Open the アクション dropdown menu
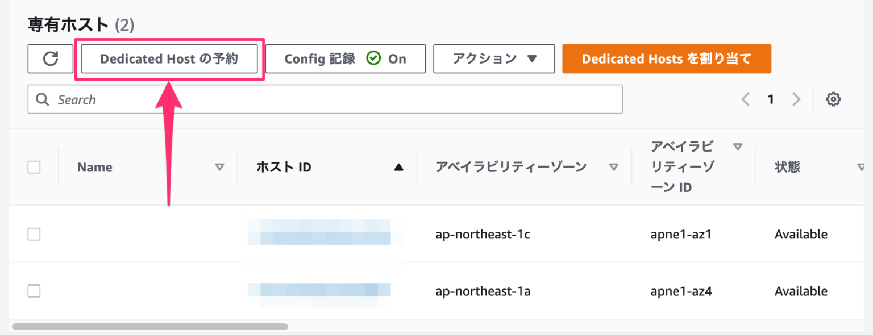The width and height of the screenshot is (873, 335). point(494,58)
